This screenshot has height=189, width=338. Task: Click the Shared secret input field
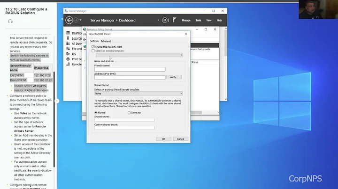(124, 120)
